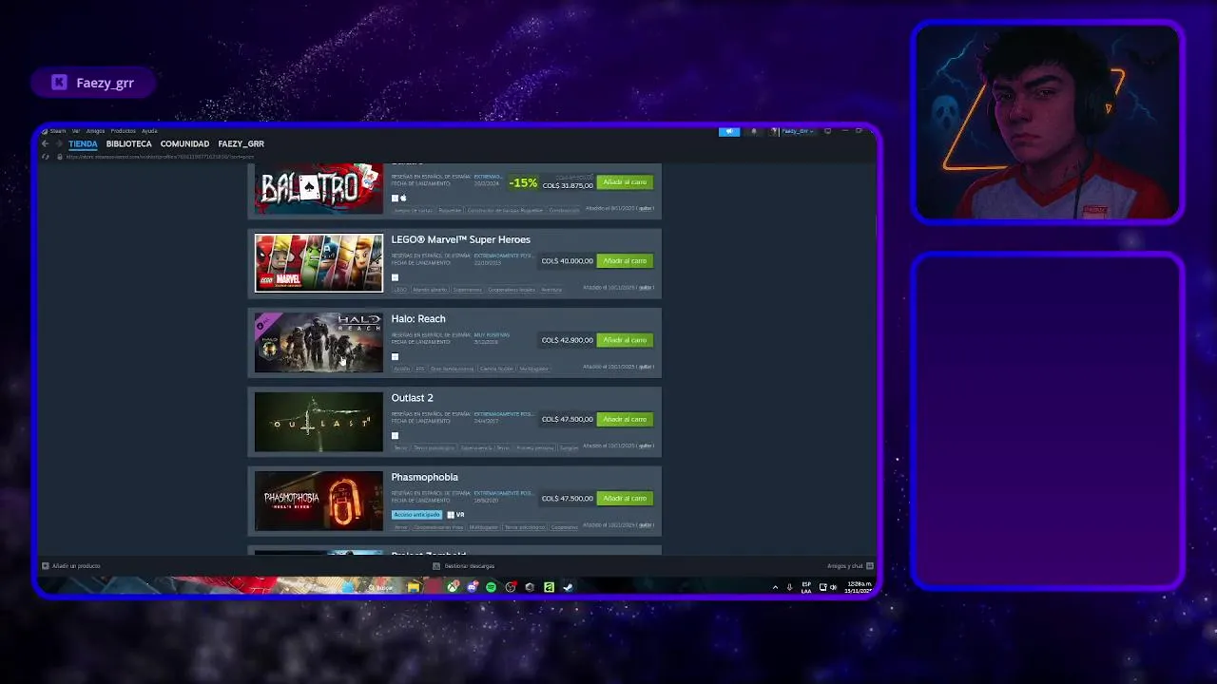Remove LEGO Marvel with the quitar link
Viewport: 1217px width, 684px height.
(x=646, y=287)
